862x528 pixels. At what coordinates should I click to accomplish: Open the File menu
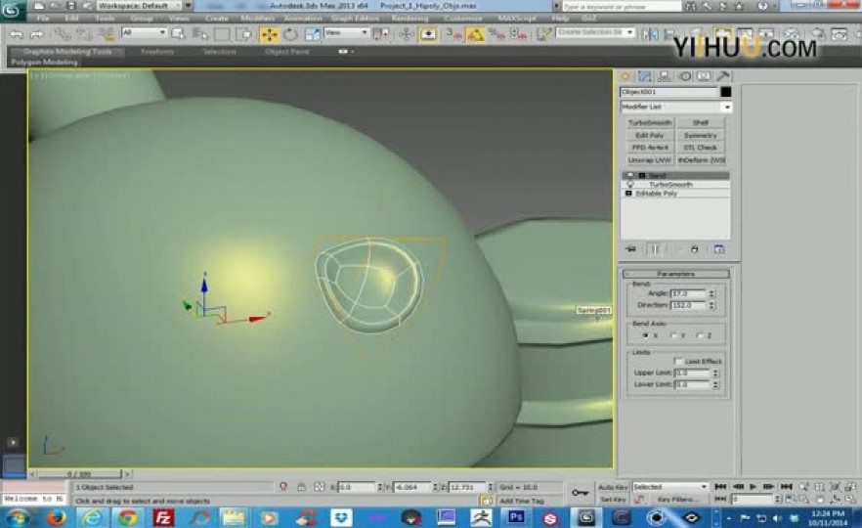(42, 19)
